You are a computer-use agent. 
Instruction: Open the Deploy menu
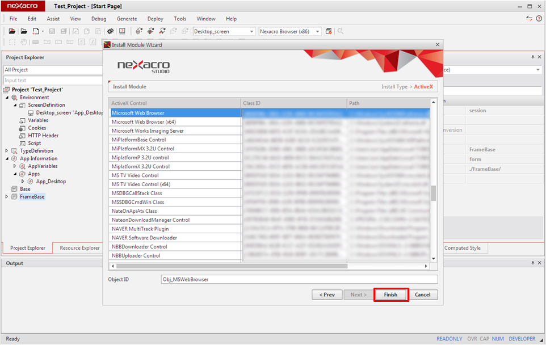(x=155, y=19)
